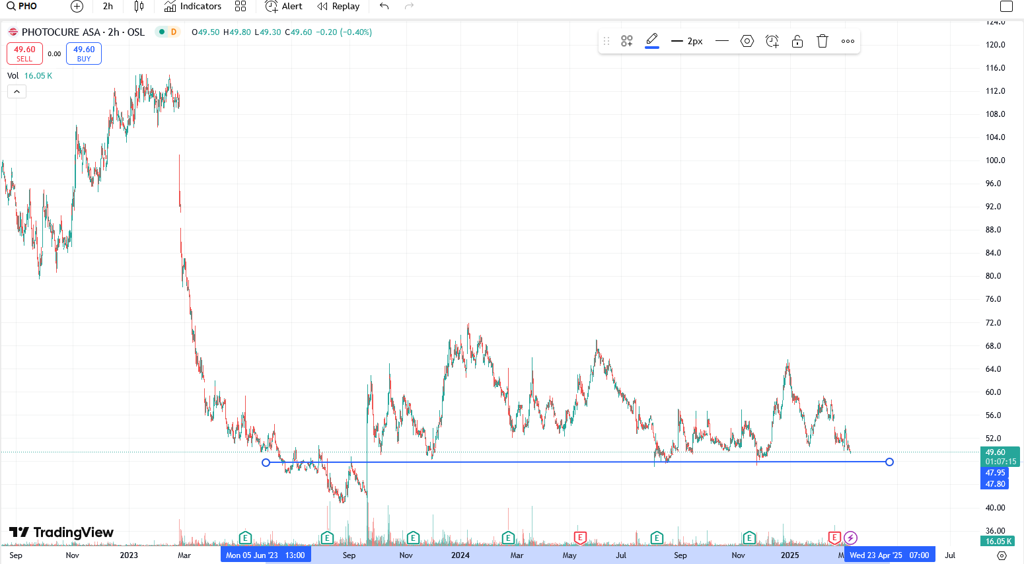Image resolution: width=1024 pixels, height=564 pixels.
Task: Open chart settings gear at bottom right
Action: 1002,555
